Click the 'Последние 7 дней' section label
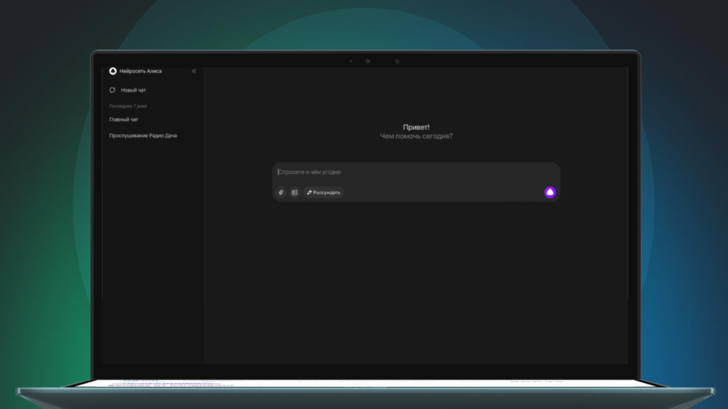 click(128, 106)
